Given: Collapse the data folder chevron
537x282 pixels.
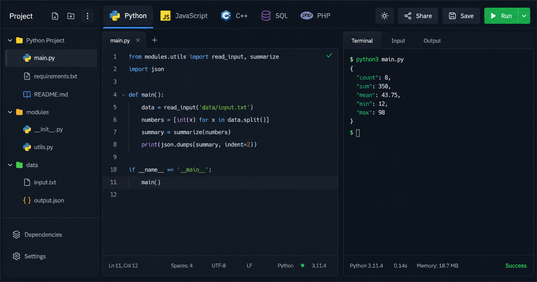Looking at the screenshot, I should [x=10, y=165].
